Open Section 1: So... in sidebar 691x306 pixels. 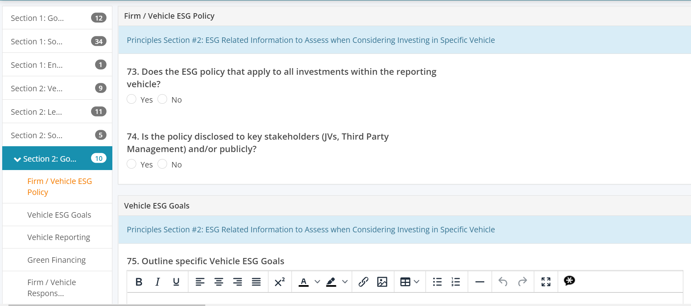point(57,41)
